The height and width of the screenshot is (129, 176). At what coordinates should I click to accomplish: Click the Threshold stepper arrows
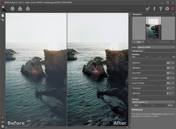pos(173,88)
